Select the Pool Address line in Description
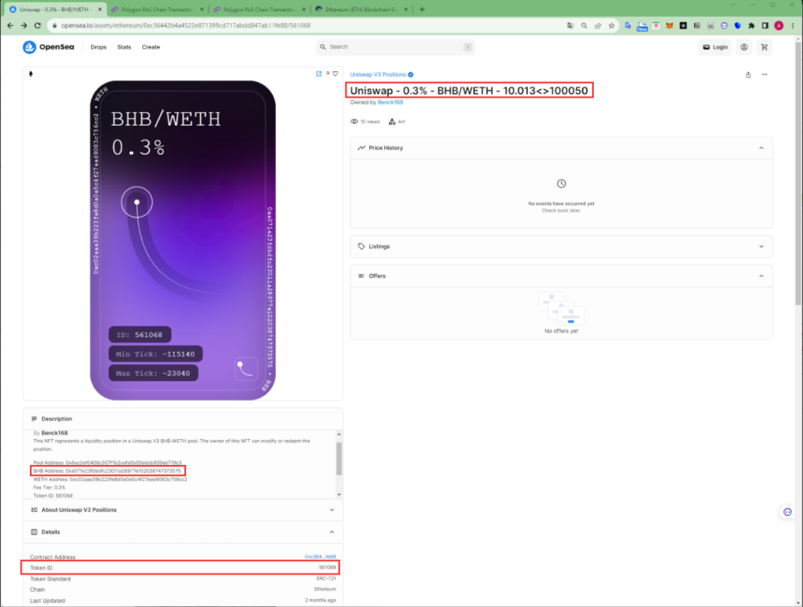Screen dimensions: 803x607 tap(107, 462)
